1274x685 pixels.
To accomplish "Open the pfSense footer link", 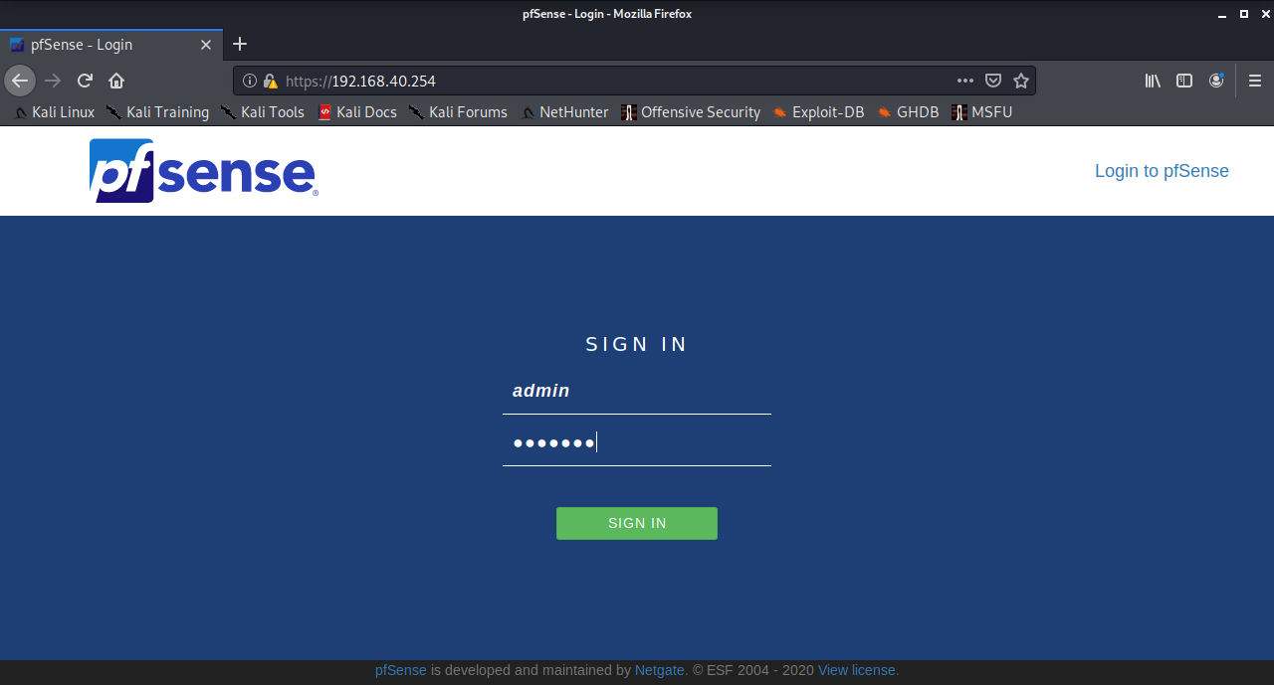I will coord(401,670).
